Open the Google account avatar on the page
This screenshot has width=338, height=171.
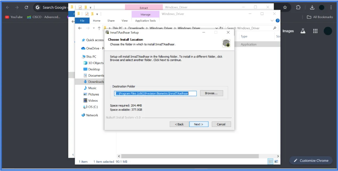point(328,31)
